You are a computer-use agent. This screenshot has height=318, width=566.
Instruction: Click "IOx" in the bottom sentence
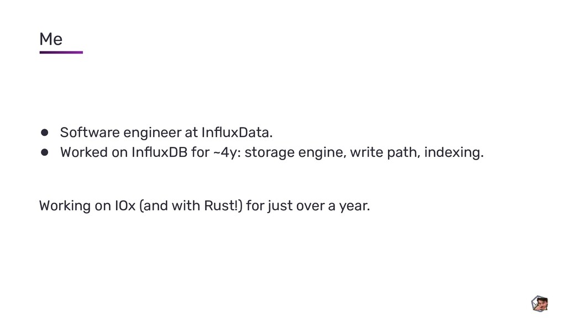tap(125, 205)
